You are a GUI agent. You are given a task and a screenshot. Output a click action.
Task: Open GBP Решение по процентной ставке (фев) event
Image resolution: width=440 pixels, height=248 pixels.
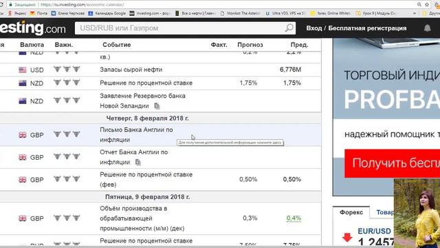(x=146, y=179)
